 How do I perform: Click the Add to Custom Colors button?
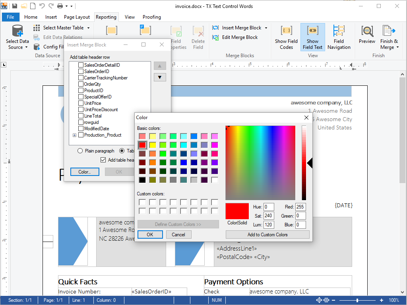click(x=267, y=234)
